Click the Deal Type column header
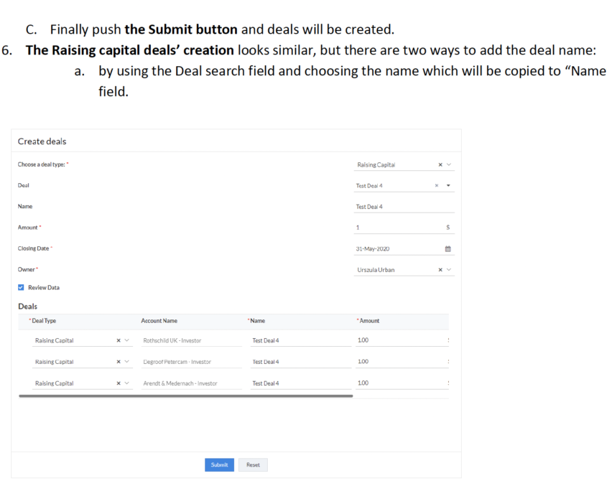607x491 pixels. 44,321
